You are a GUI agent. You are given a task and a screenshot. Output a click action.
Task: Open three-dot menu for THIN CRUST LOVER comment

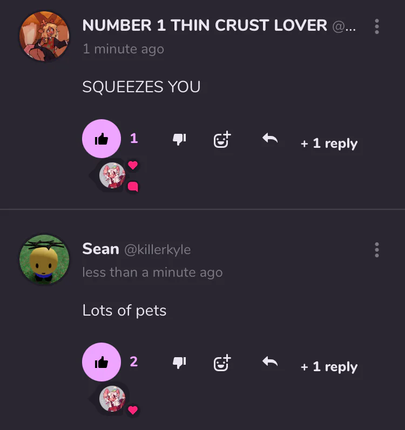coord(377,26)
